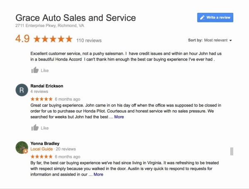Click the overall five-star rating graphic
The width and height of the screenshot is (249, 189).
pos(53,39)
